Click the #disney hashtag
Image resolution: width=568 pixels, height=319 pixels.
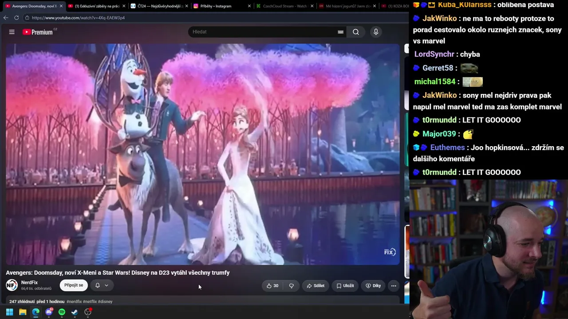[105, 302]
